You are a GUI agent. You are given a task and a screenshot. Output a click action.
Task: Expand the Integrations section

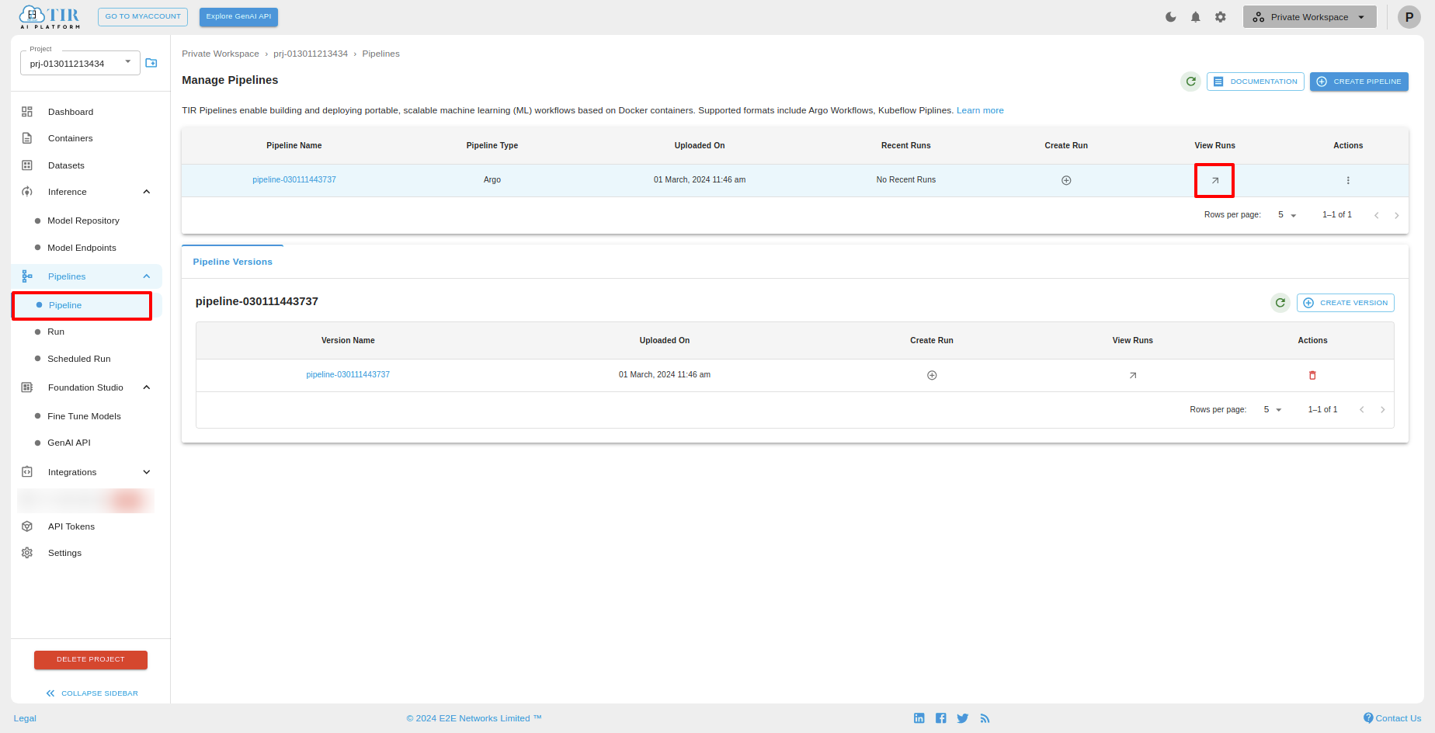coord(146,472)
